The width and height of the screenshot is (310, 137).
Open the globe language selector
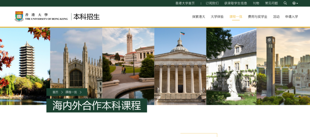pos(295,3)
